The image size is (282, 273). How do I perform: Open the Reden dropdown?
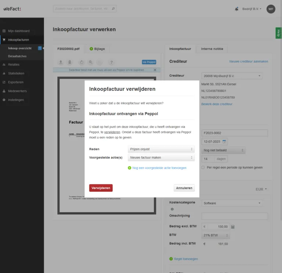pos(161,149)
